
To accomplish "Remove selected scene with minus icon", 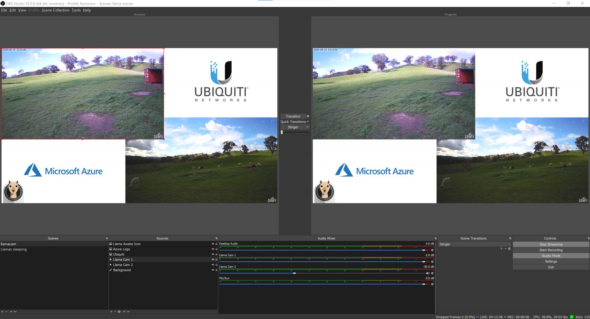I will pyautogui.click(x=6, y=312).
